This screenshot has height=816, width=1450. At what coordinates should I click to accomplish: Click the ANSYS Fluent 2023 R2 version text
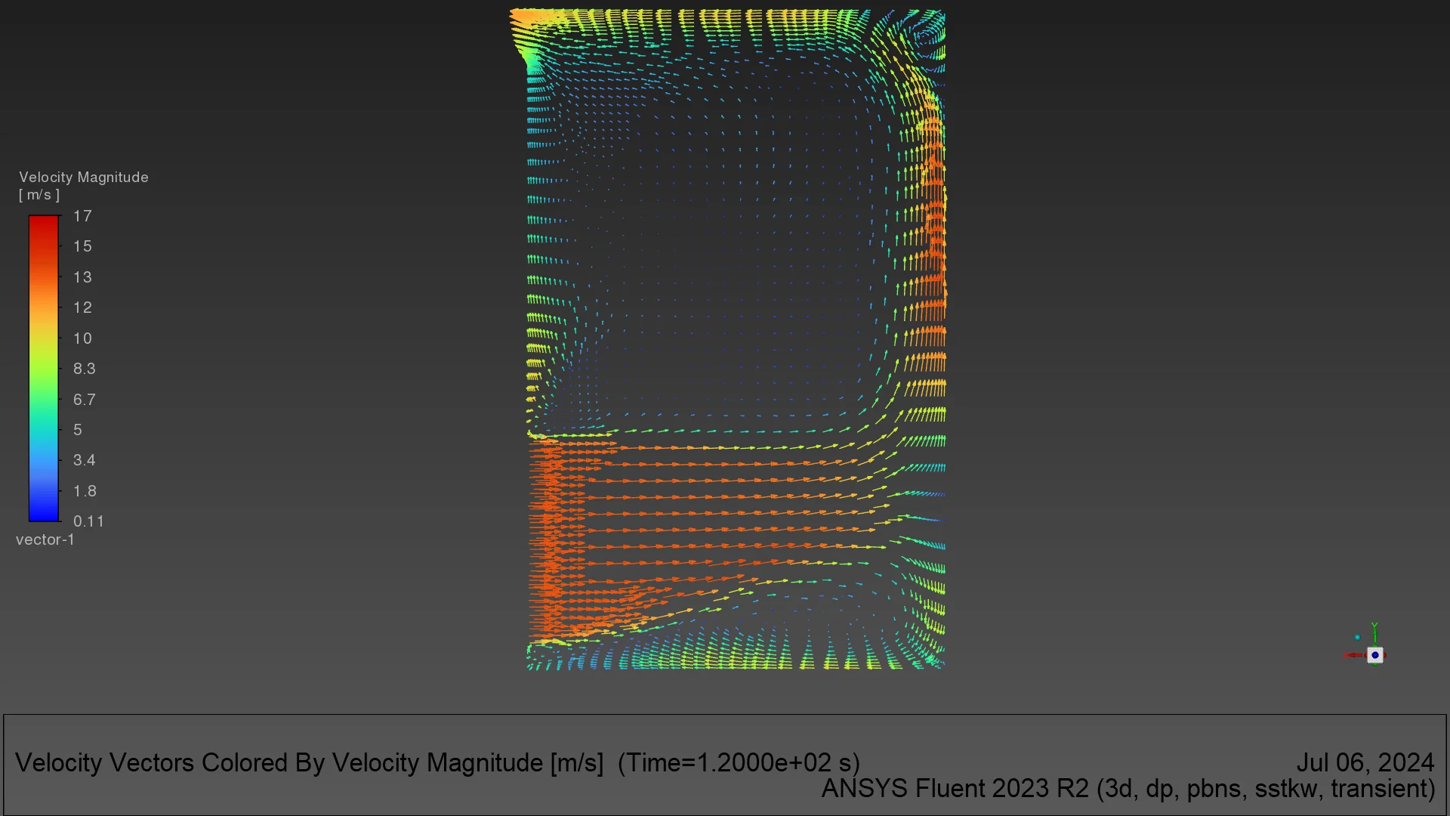point(1125,788)
